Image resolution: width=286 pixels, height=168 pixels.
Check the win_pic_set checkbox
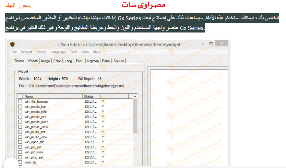20,147
